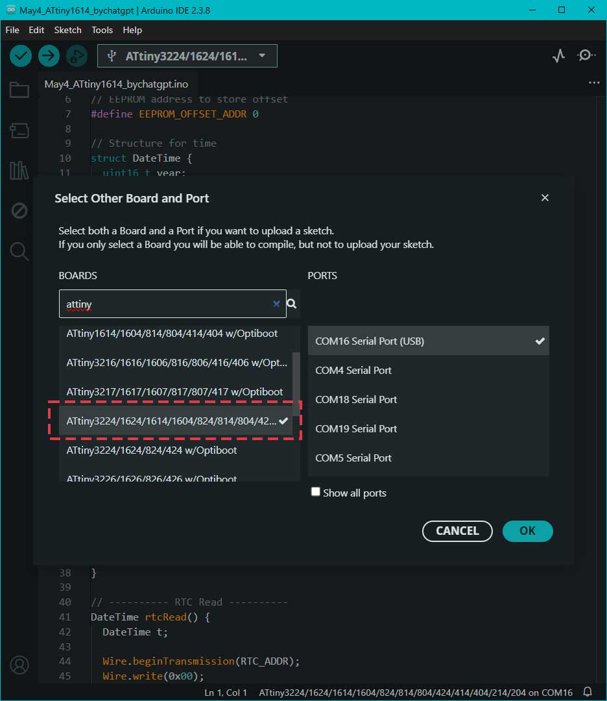Select ATtiny3217/1617/1607/817/807/417 w/Optiboot board

tap(176, 391)
